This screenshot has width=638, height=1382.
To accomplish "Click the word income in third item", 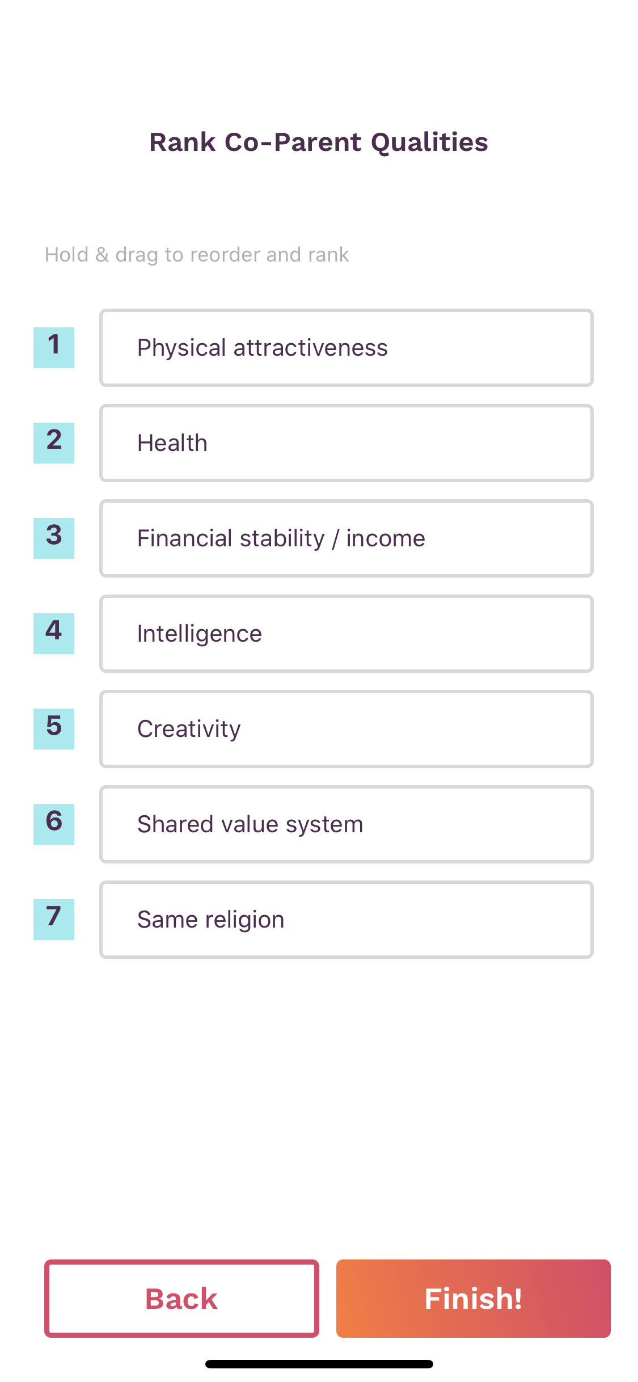I will pos(386,538).
